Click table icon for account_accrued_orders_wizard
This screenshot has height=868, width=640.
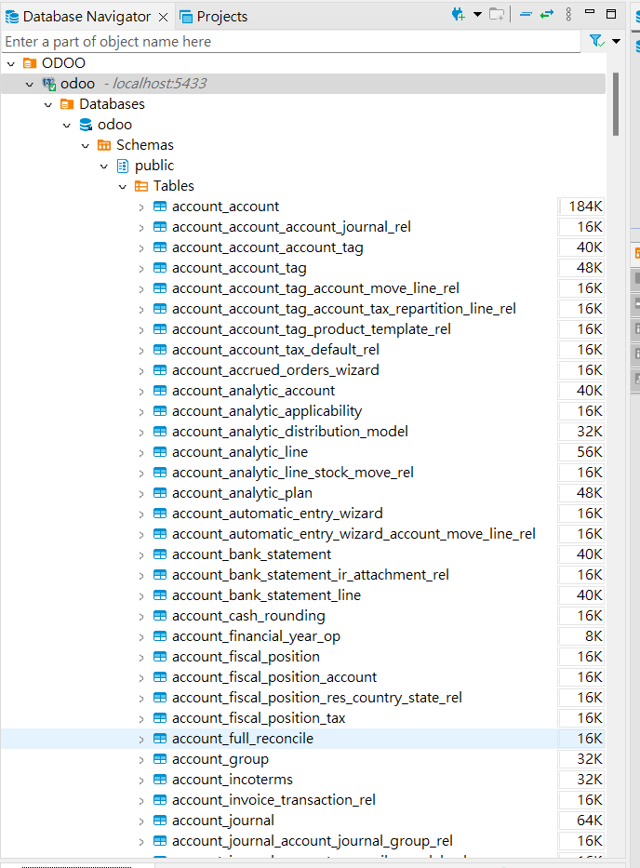pos(160,370)
